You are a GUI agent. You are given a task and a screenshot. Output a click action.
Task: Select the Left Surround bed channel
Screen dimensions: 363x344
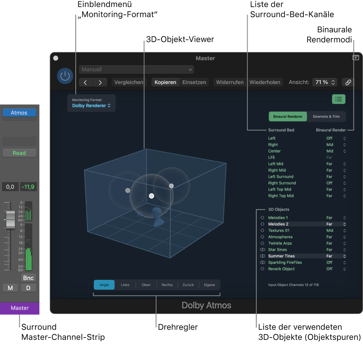pyautogui.click(x=281, y=177)
